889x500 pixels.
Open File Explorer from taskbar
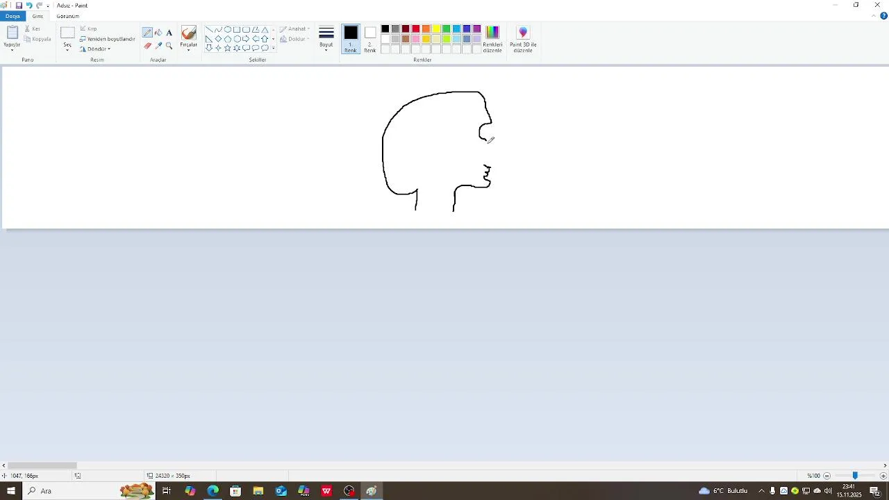pos(258,491)
